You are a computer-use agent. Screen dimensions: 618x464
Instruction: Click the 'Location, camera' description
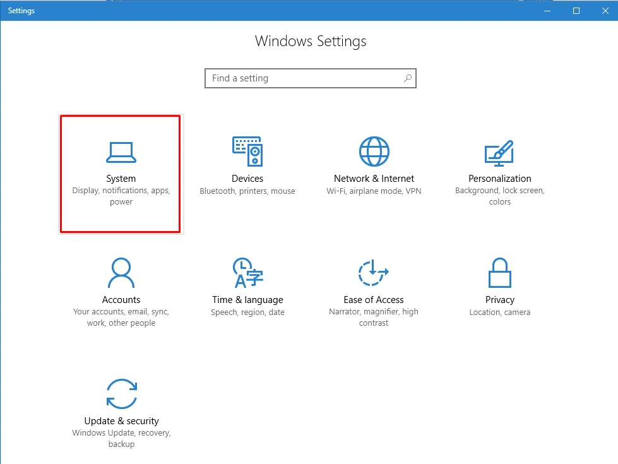500,312
